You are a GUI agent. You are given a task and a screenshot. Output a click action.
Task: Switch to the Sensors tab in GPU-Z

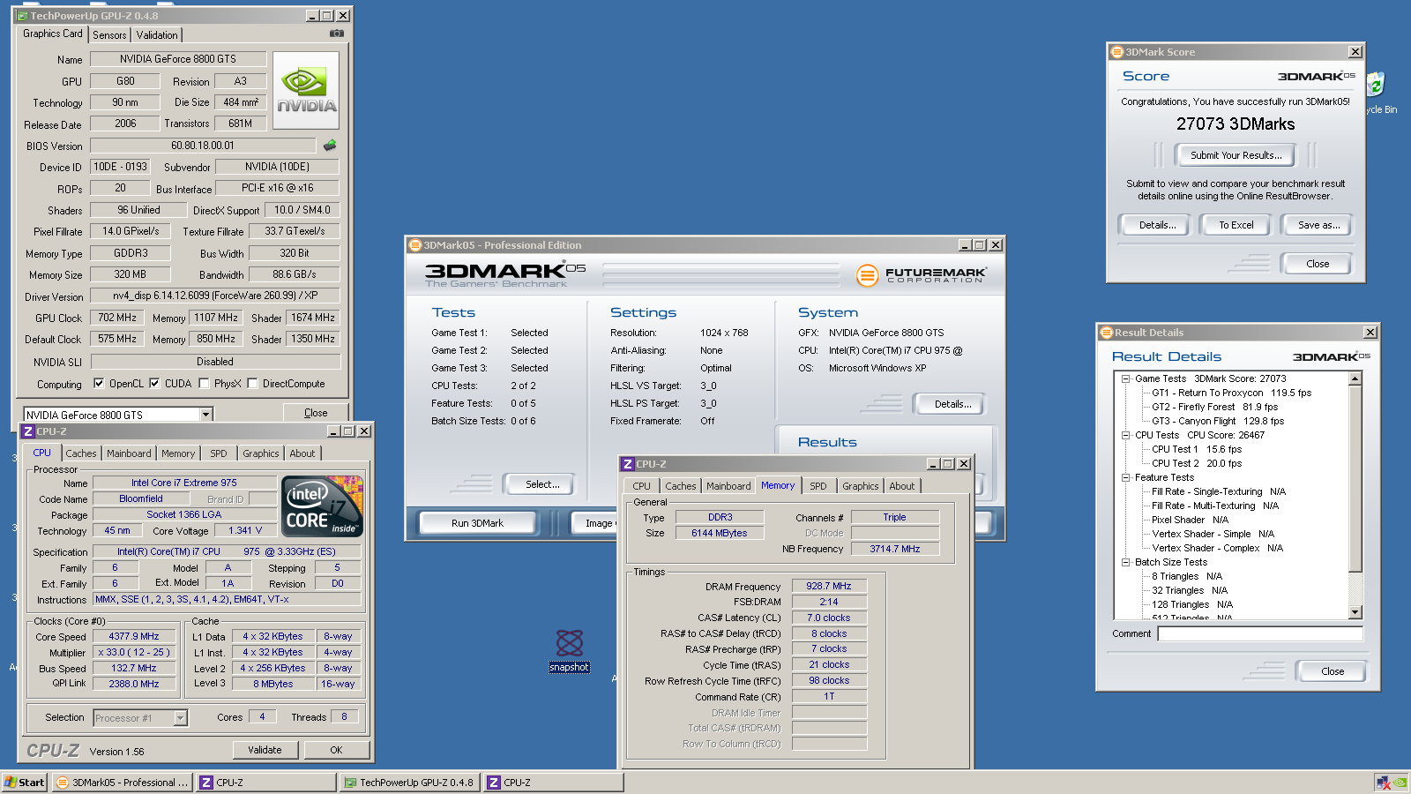[109, 35]
